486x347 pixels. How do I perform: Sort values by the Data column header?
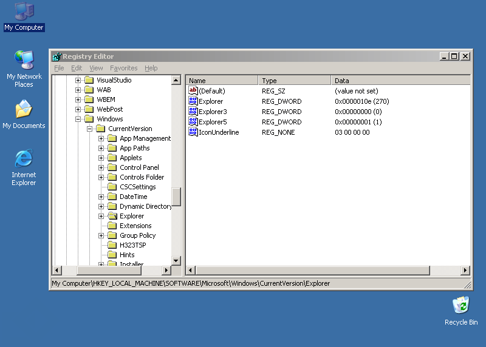400,81
